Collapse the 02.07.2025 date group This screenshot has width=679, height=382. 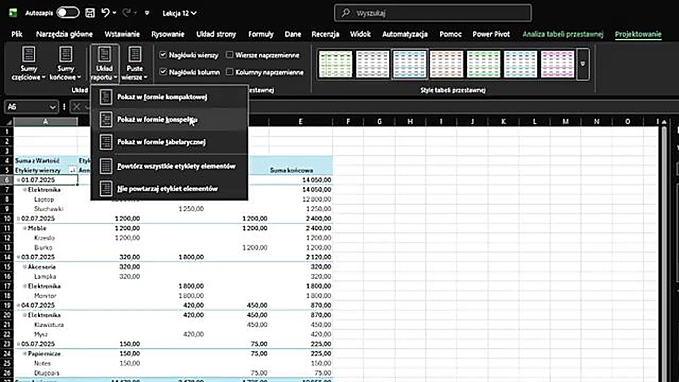click(x=19, y=219)
